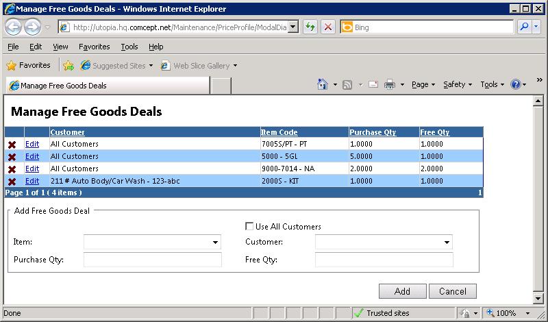Click the Free Qty text field
548x322 pixels.
coord(384,260)
